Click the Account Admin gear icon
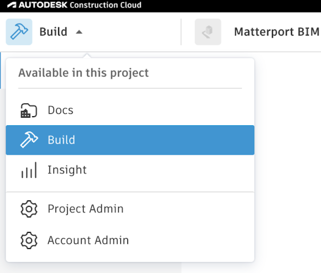Image resolution: width=321 pixels, height=273 pixels. coord(29,240)
